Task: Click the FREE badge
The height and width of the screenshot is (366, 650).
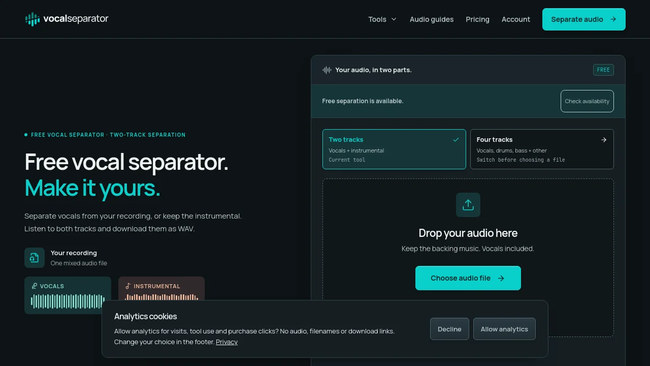Action: [603, 70]
